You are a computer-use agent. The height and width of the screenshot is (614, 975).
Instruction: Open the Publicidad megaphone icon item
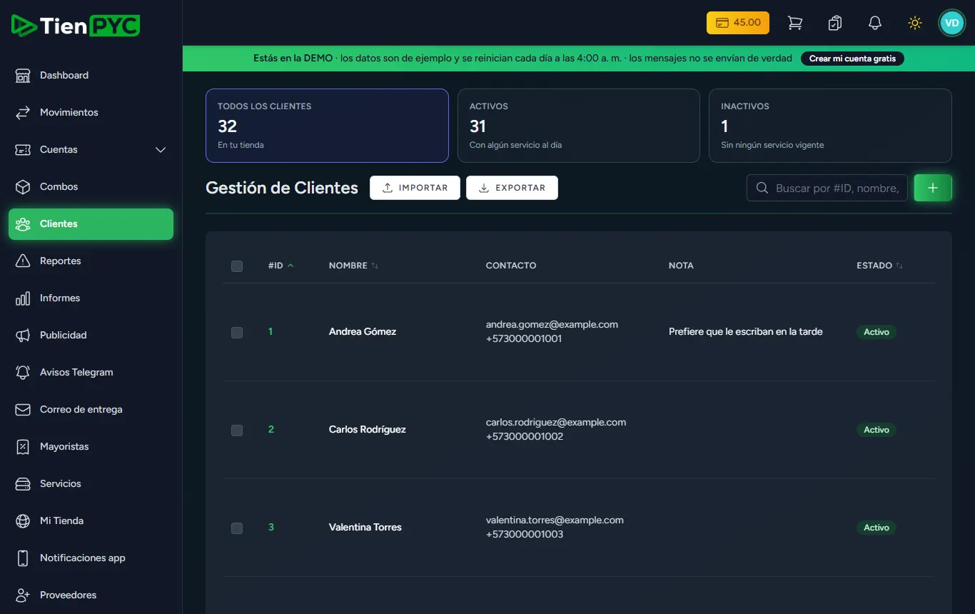(x=91, y=335)
